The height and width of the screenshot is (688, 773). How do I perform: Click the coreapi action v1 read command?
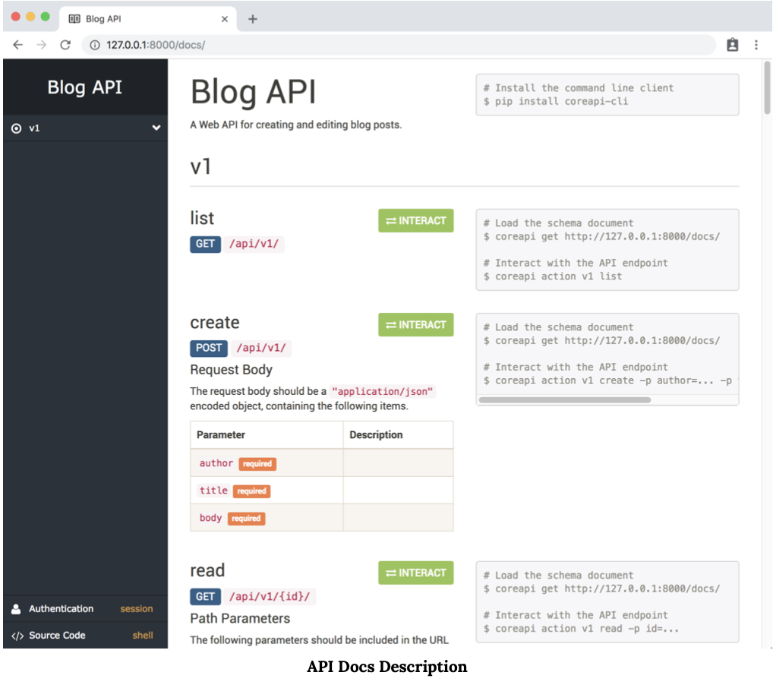[581, 628]
